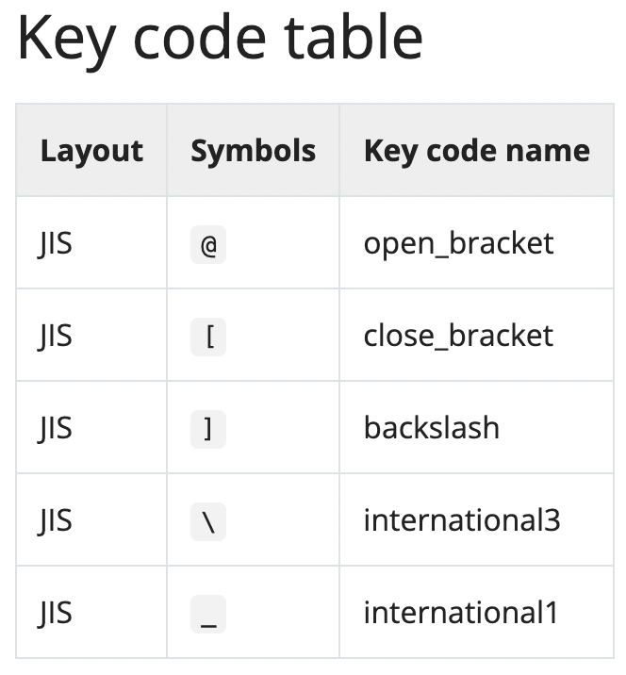Screen dimensions: 626x675
Task: Click the 'international1' key code name
Action: pyautogui.click(x=461, y=613)
